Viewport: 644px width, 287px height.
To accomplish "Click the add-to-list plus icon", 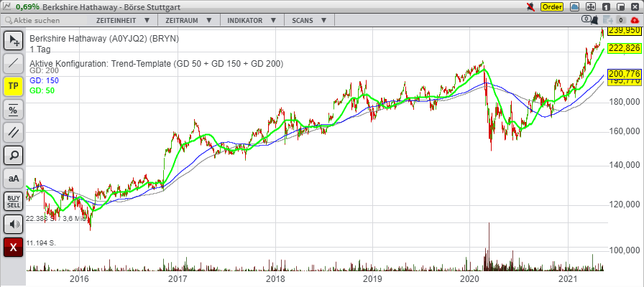I will tap(608, 19).
